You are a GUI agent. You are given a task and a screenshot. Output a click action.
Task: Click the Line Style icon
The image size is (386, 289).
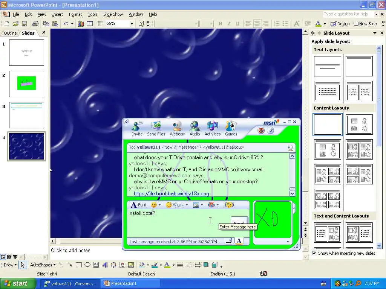click(180, 265)
